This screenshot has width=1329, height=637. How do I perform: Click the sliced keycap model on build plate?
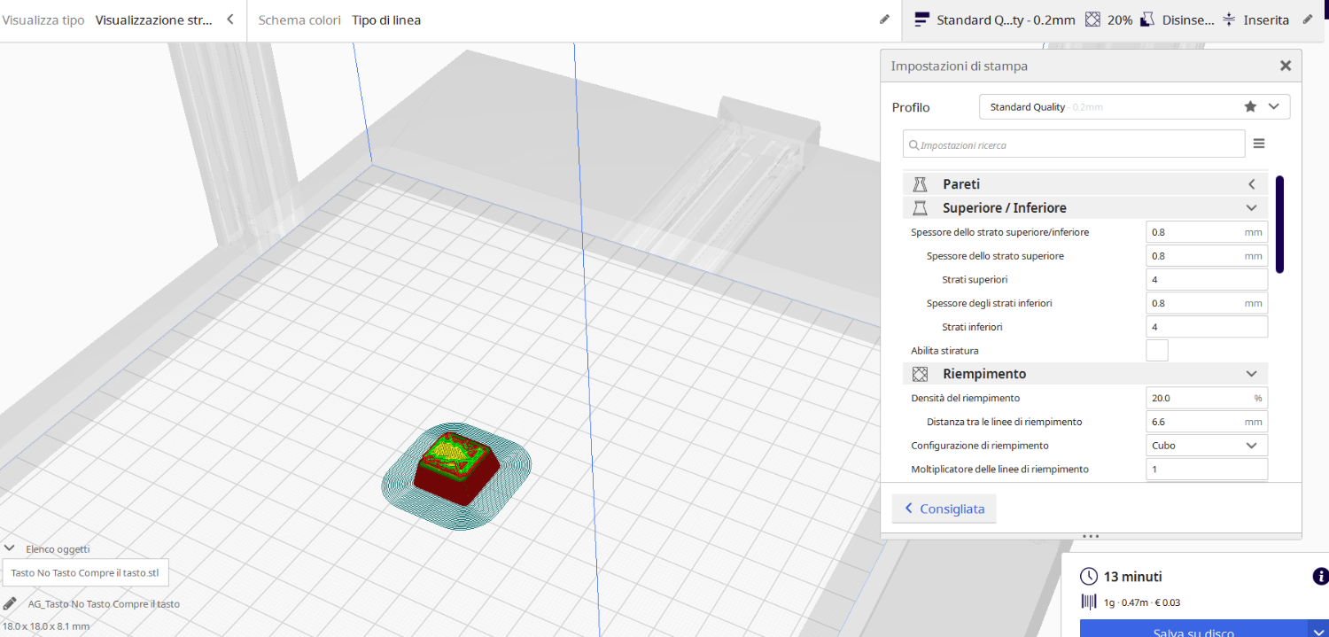click(x=456, y=470)
